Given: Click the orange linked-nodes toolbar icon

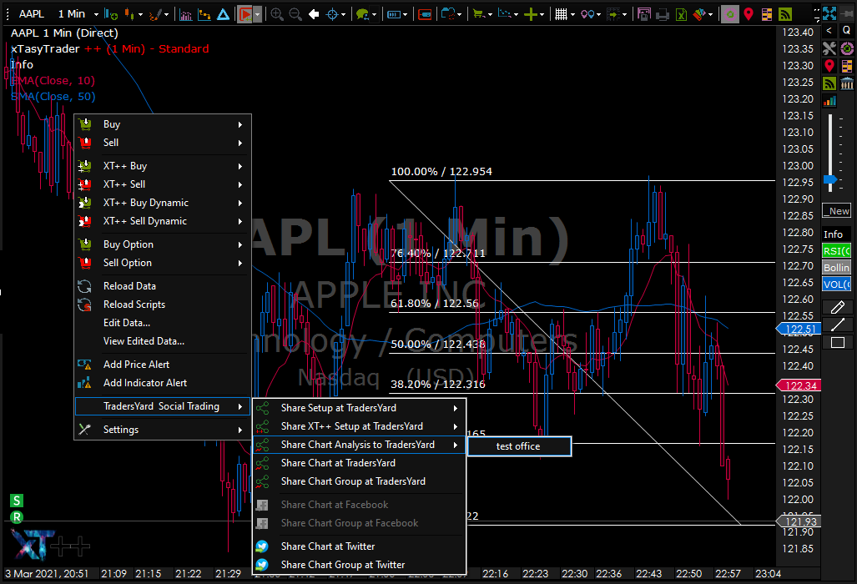Looking at the screenshot, I should pyautogui.click(x=204, y=14).
